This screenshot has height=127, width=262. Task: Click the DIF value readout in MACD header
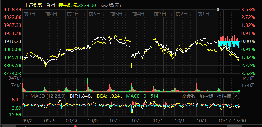tap(81, 96)
